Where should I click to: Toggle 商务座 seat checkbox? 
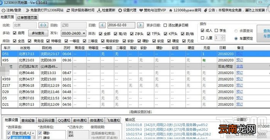pos(30,41)
